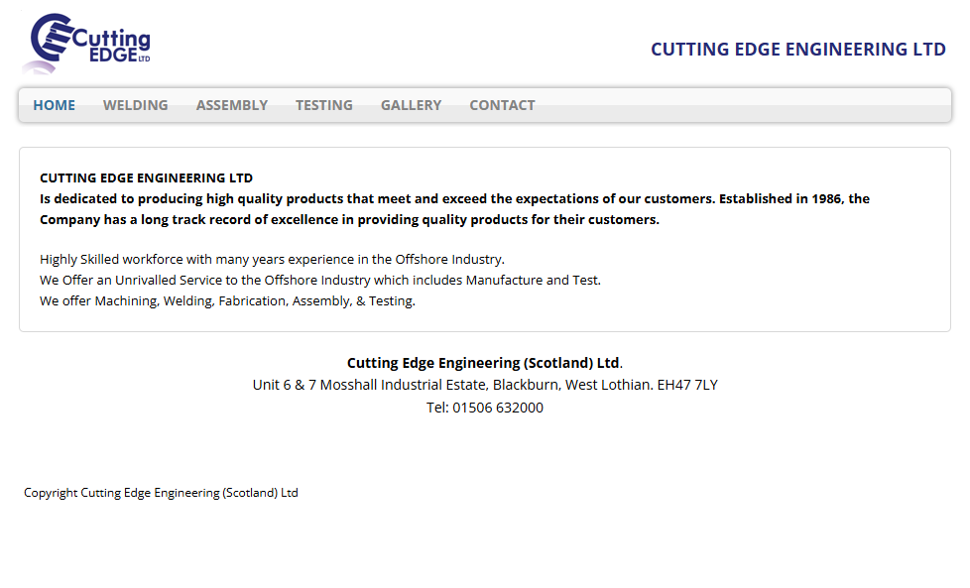Click the 'Highly Skilled workforce' line
970x588 pixels.
coord(272,260)
